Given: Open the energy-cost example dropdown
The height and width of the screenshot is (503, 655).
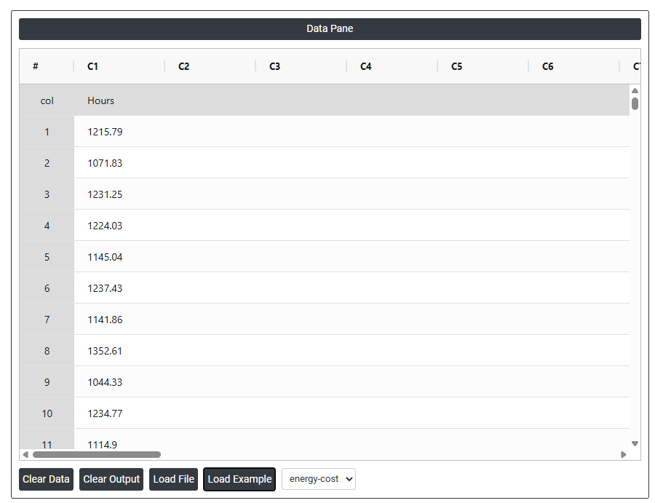Looking at the screenshot, I should tap(318, 479).
